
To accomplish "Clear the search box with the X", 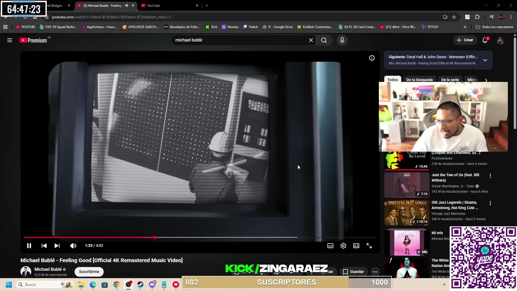I will [311, 40].
